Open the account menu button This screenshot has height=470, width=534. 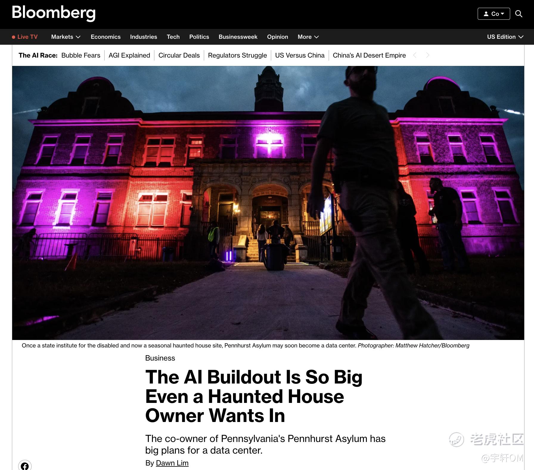(x=494, y=14)
